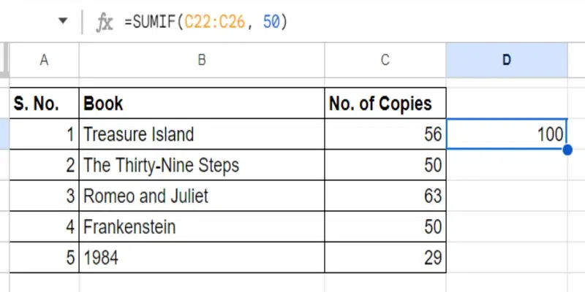The width and height of the screenshot is (585, 292).
Task: Select column B header
Action: [x=202, y=60]
